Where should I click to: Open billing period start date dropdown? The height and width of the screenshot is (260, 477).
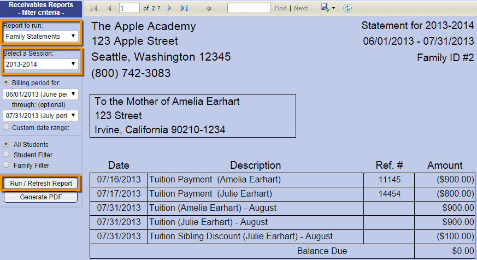[x=41, y=94]
